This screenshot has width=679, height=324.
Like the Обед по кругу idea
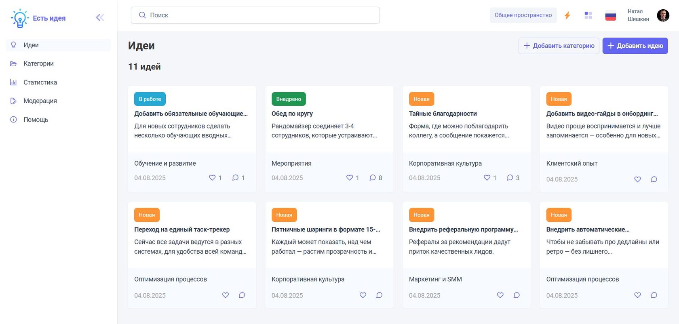click(x=350, y=178)
